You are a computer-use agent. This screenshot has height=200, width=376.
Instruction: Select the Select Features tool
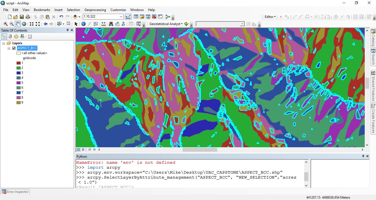[59, 24]
